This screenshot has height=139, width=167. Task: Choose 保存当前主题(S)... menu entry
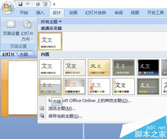[65, 116]
